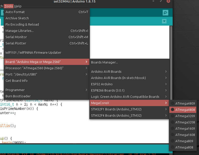199x155 pixels.
Task: Expand Logic Green Arduino AVR Compatible Boards
Action: click(129, 97)
